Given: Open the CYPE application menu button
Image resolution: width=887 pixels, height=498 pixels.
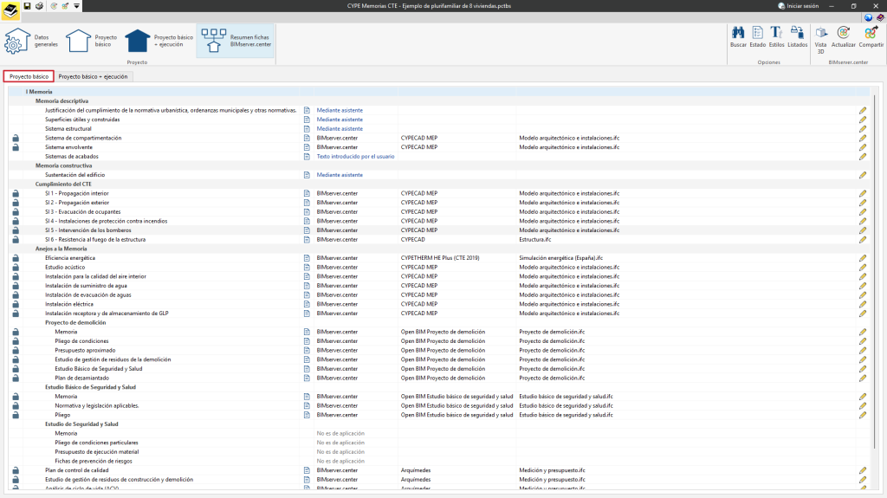Looking at the screenshot, I should click(x=10, y=10).
